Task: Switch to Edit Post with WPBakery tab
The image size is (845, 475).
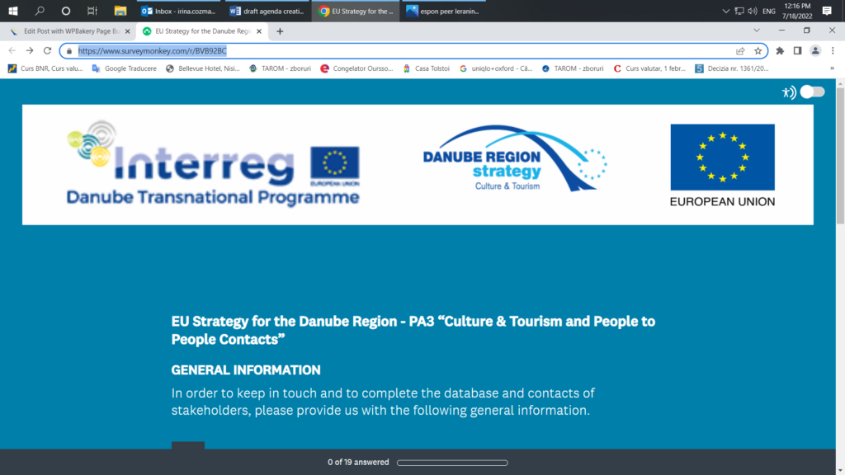Action: 66,31
